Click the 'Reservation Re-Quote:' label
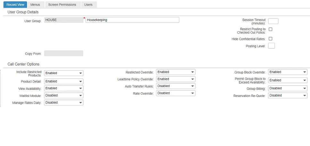 click(249, 96)
